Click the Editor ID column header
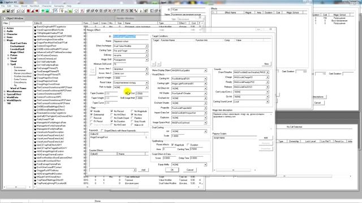The image size is (362, 203). click(x=58, y=23)
